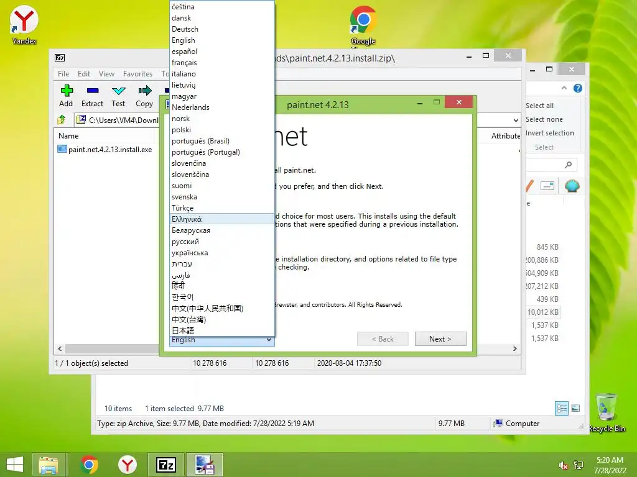Viewport: 637px width, 477px height.
Task: Open the Recycle Bin on desktop
Action: click(x=607, y=412)
